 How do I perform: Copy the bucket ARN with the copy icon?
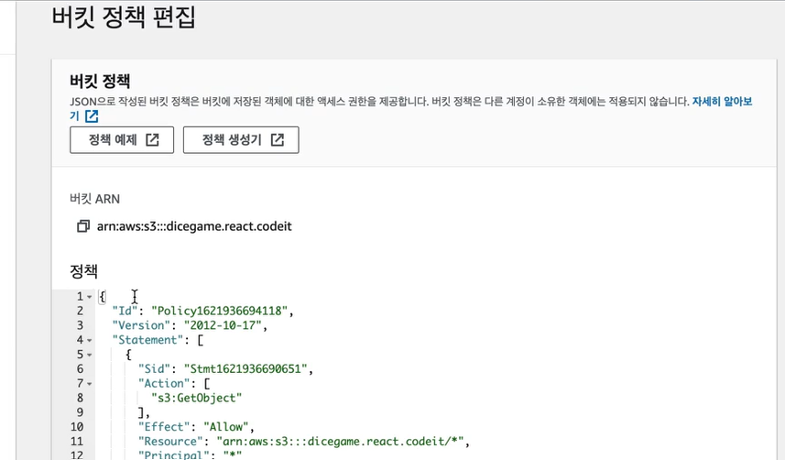83,226
